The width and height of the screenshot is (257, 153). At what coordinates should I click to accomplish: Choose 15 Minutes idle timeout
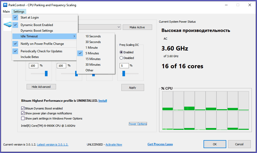point(96,59)
